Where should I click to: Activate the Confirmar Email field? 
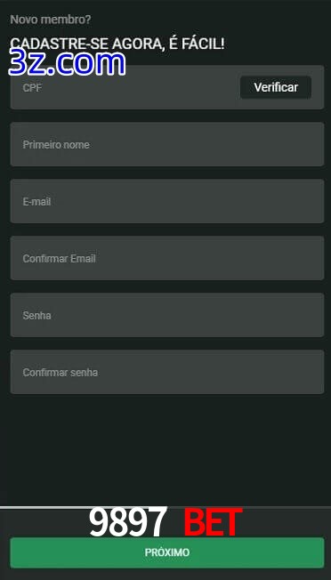(167, 258)
